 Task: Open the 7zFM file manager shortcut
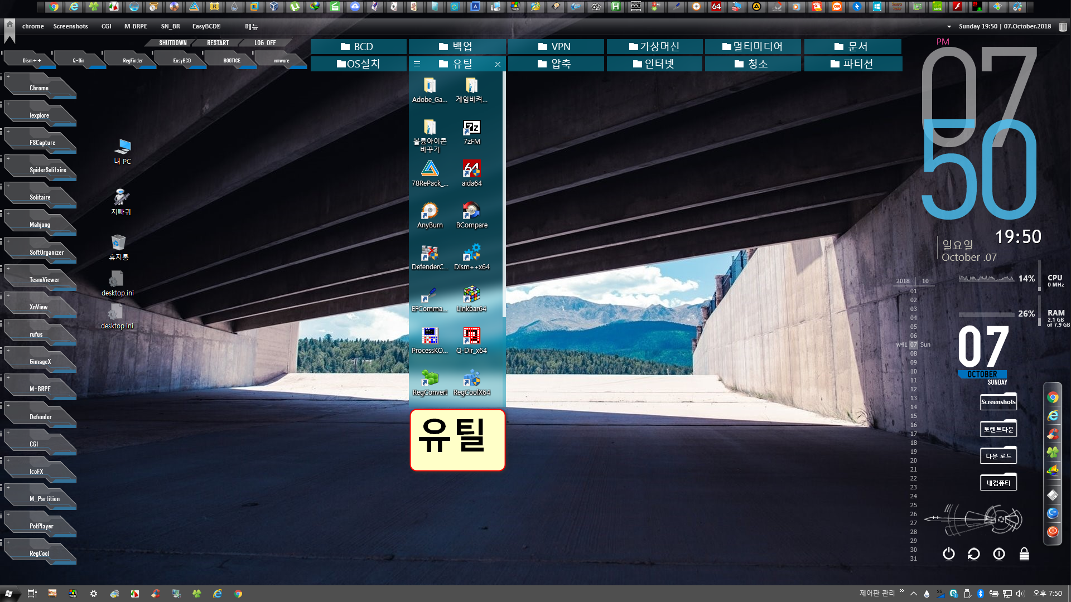tap(471, 133)
